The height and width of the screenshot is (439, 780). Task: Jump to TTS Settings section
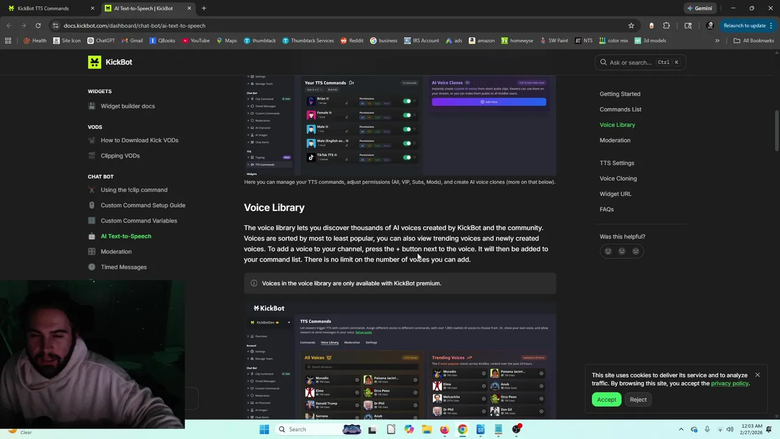[617, 163]
